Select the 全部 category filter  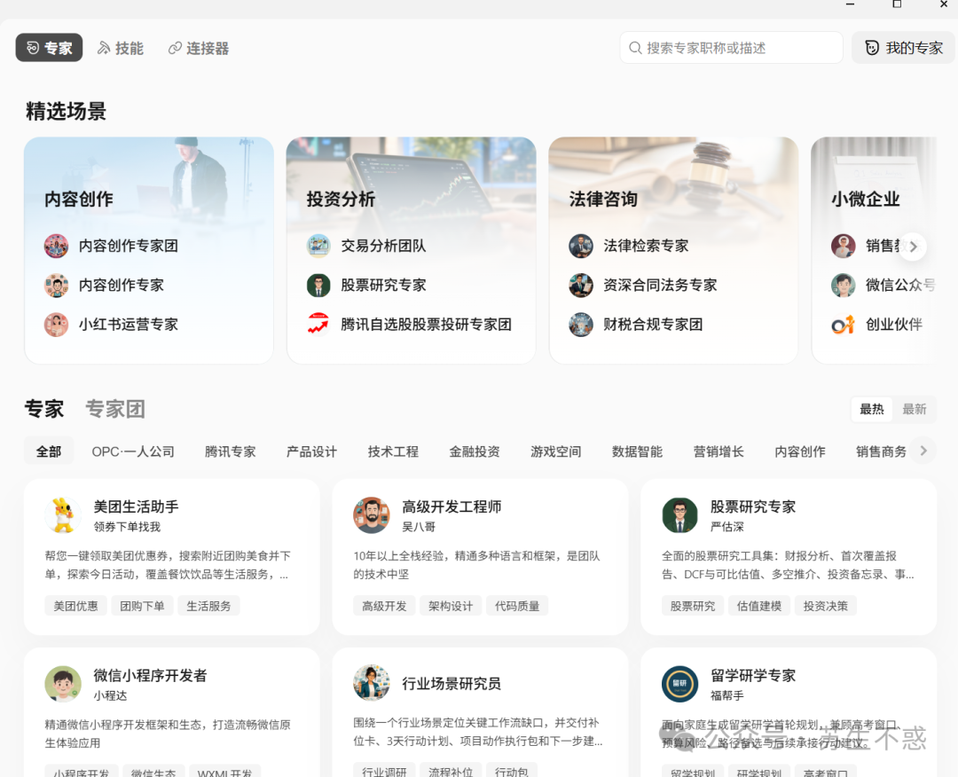click(x=49, y=451)
